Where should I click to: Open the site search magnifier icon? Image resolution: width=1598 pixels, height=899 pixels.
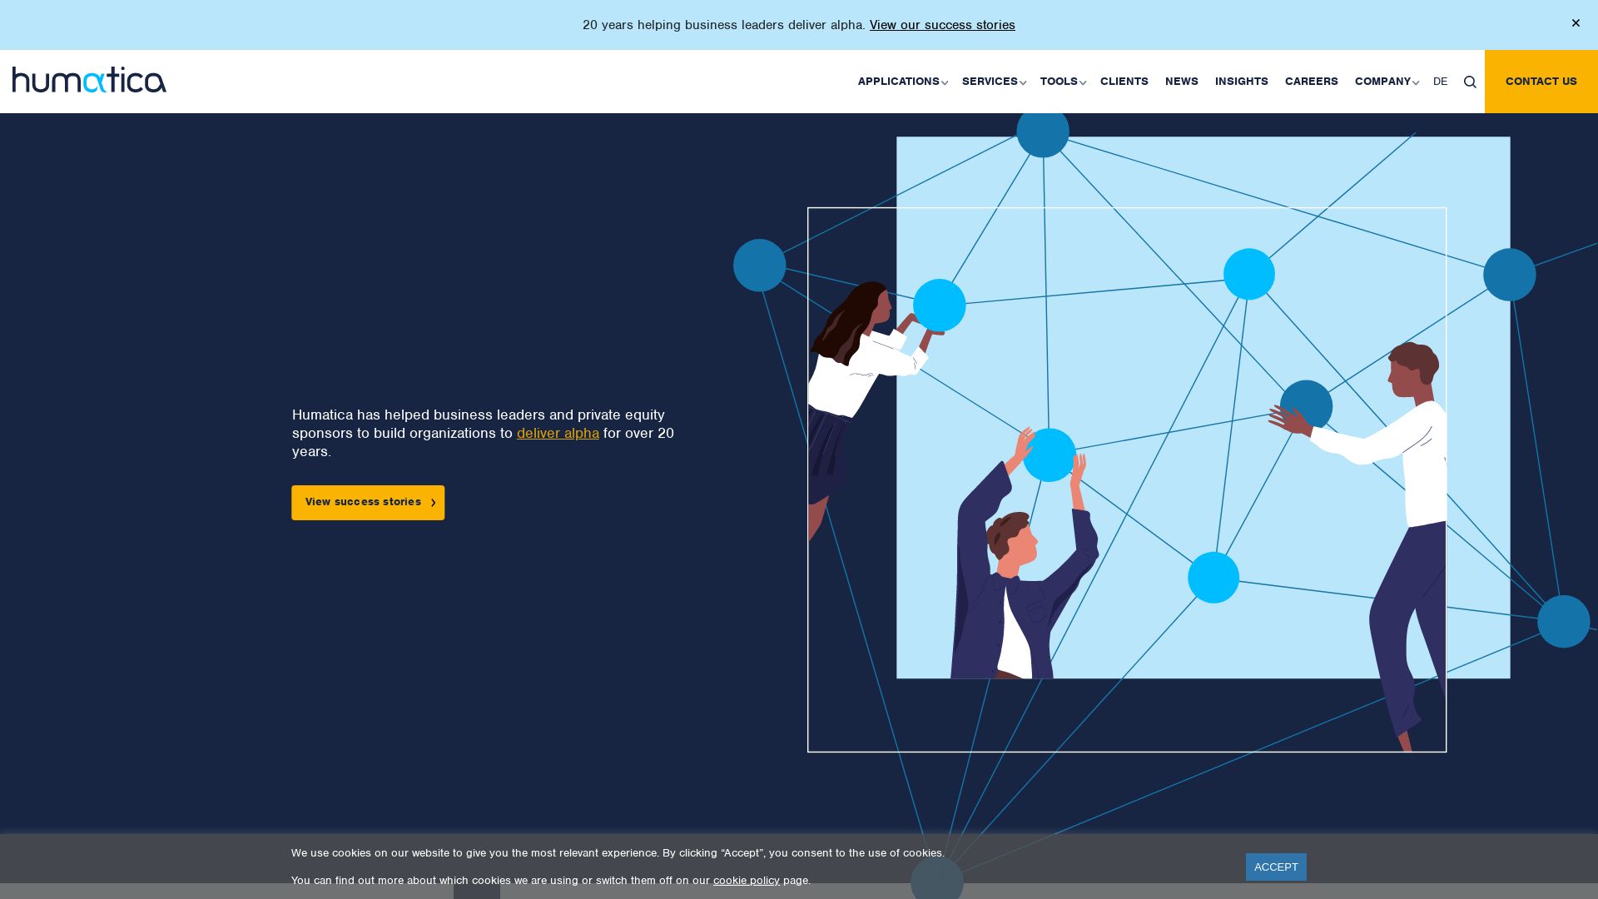(x=1470, y=82)
